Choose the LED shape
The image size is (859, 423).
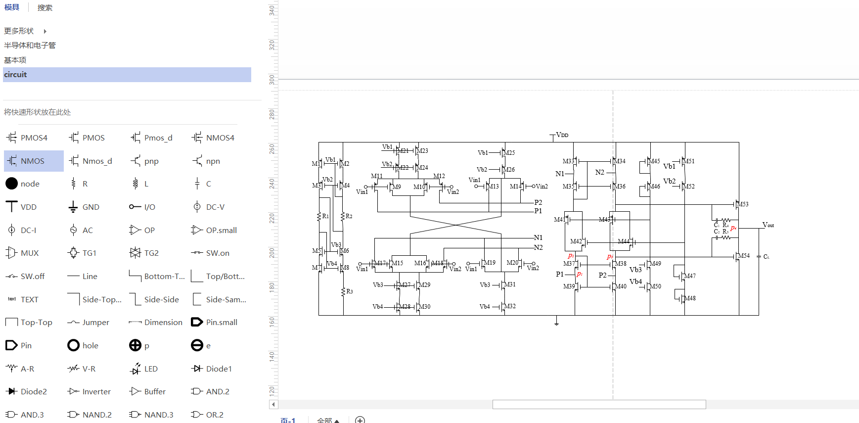pos(143,369)
